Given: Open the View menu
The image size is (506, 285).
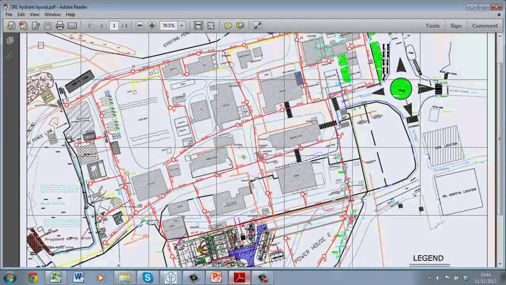Looking at the screenshot, I should tap(34, 14).
